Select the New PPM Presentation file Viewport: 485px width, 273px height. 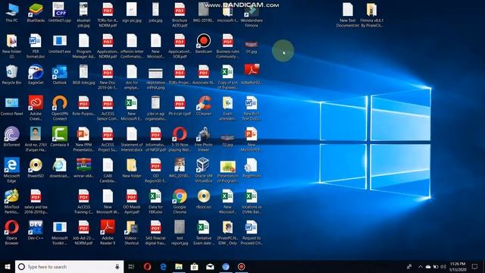83,139
